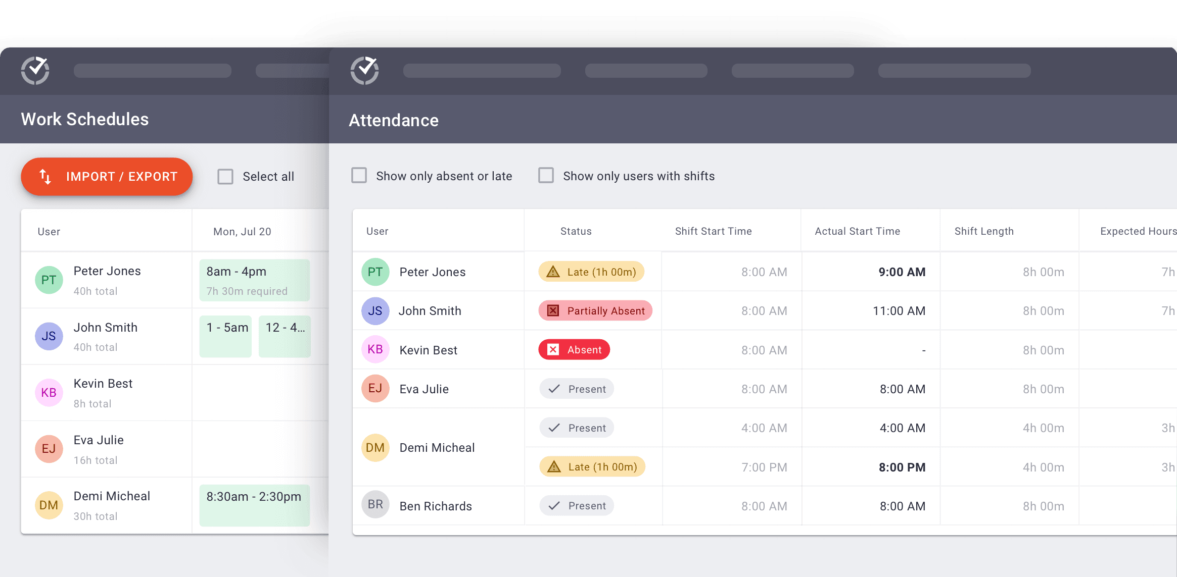Enable Show only absent or late
Image resolution: width=1177 pixels, height=577 pixels.
pyautogui.click(x=359, y=176)
